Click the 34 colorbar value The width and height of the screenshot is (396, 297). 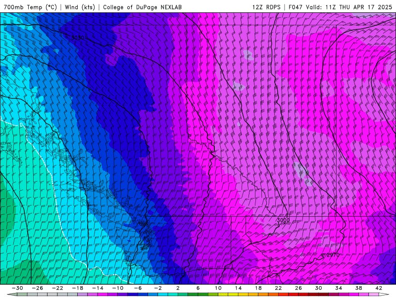pyautogui.click(x=339, y=288)
